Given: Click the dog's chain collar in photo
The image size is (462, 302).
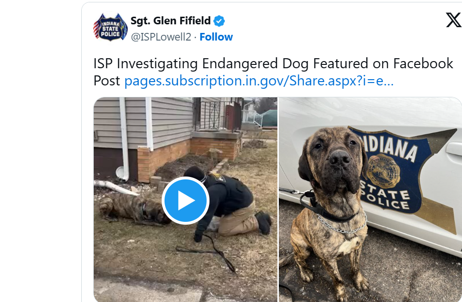Looking at the screenshot, I should (342, 225).
